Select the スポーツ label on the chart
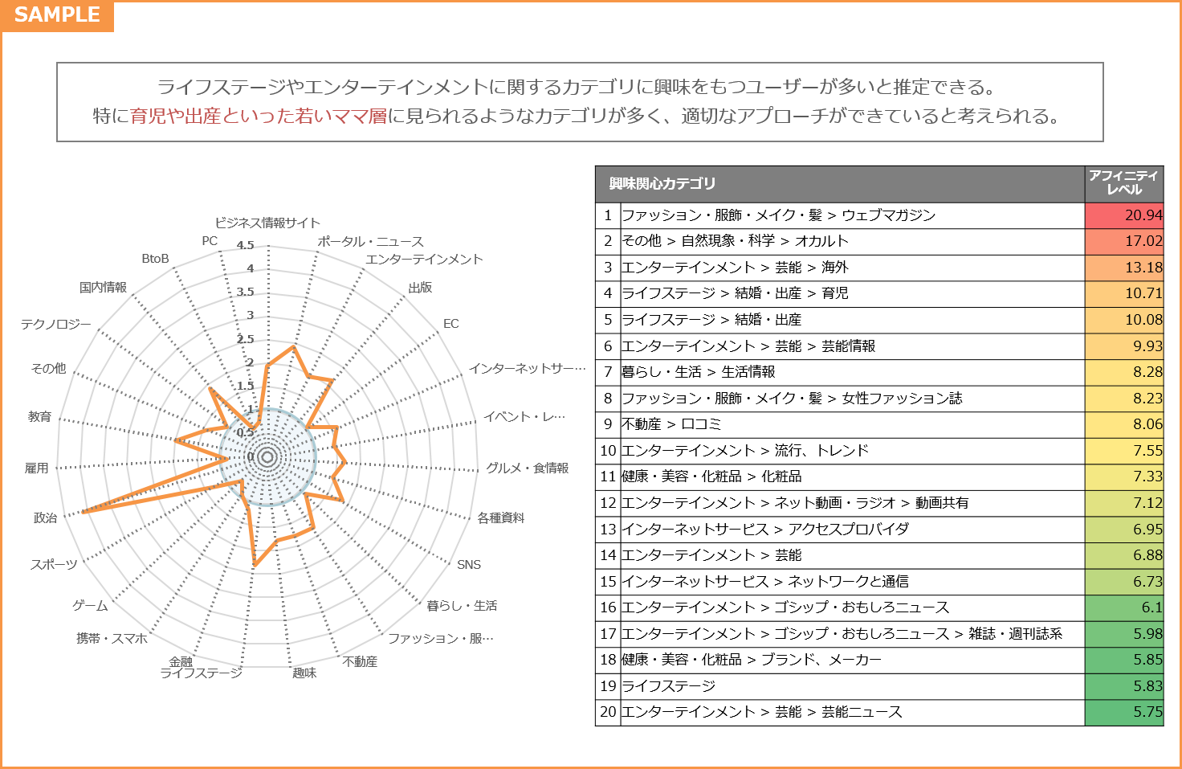Viewport: 1182px width, 769px height. [55, 565]
